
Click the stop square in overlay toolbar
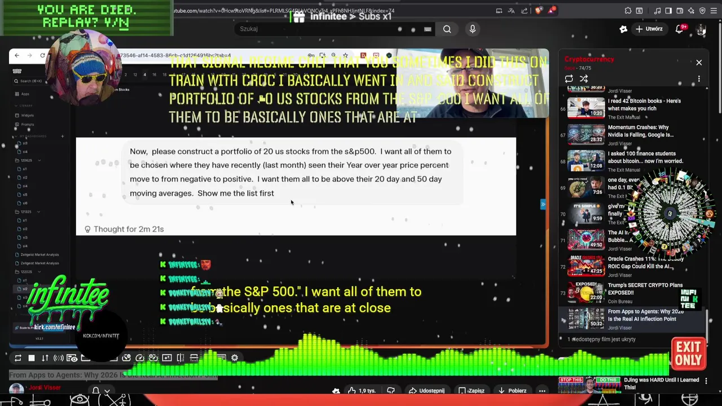point(32,358)
